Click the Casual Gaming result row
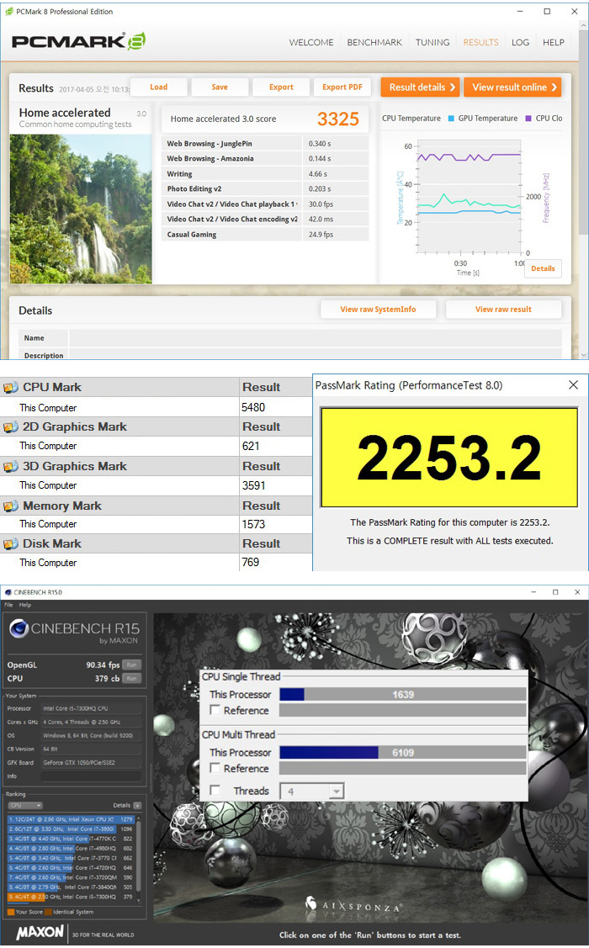The image size is (589, 948). coord(266,234)
